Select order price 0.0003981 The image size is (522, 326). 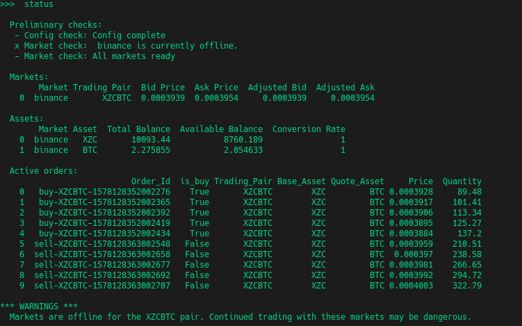pos(411,265)
